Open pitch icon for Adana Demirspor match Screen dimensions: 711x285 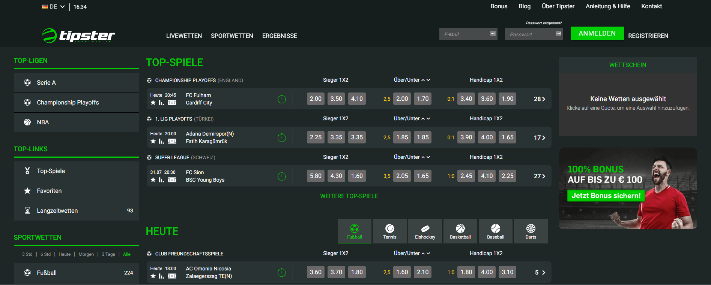pyautogui.click(x=172, y=141)
